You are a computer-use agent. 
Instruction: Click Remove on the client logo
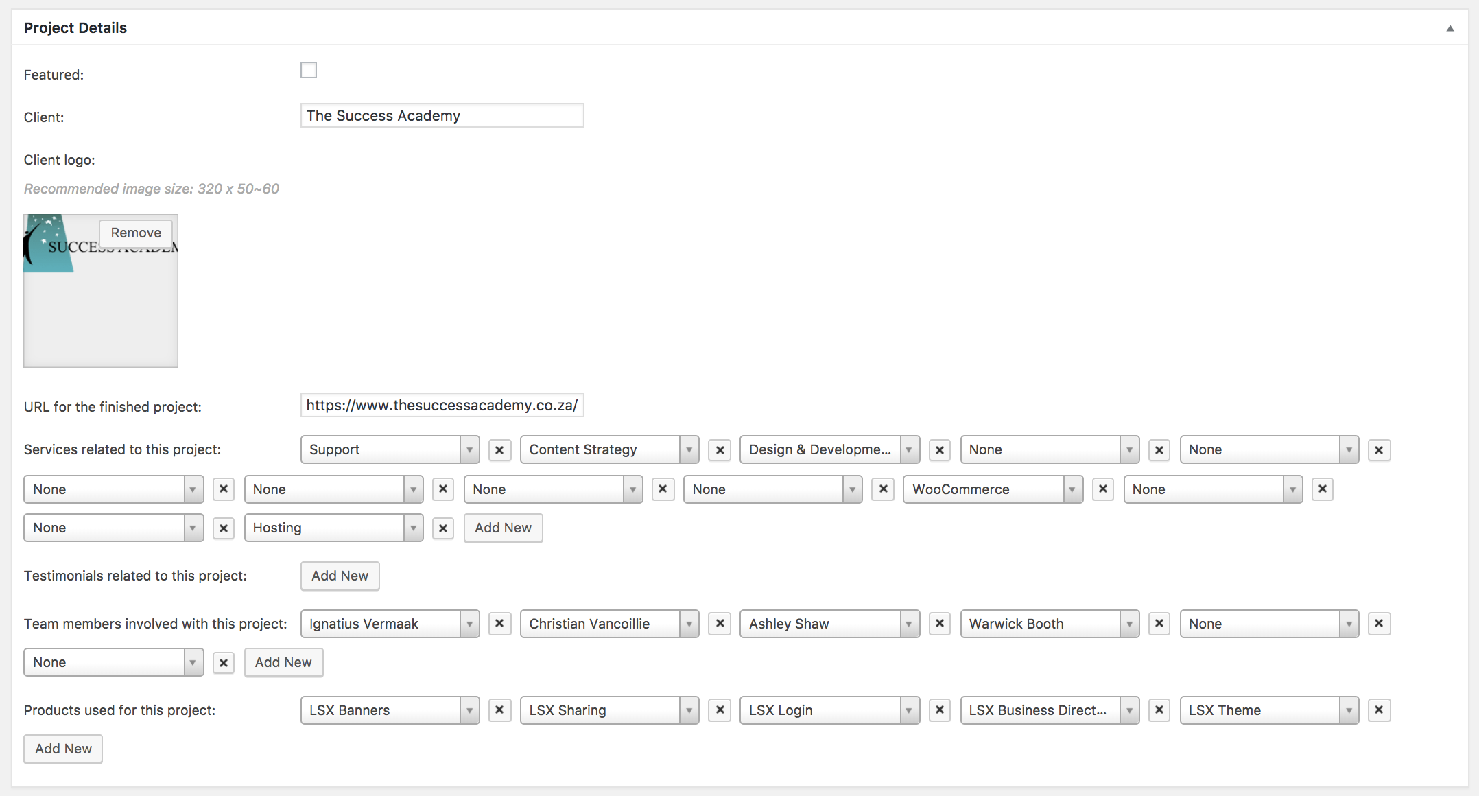point(136,233)
